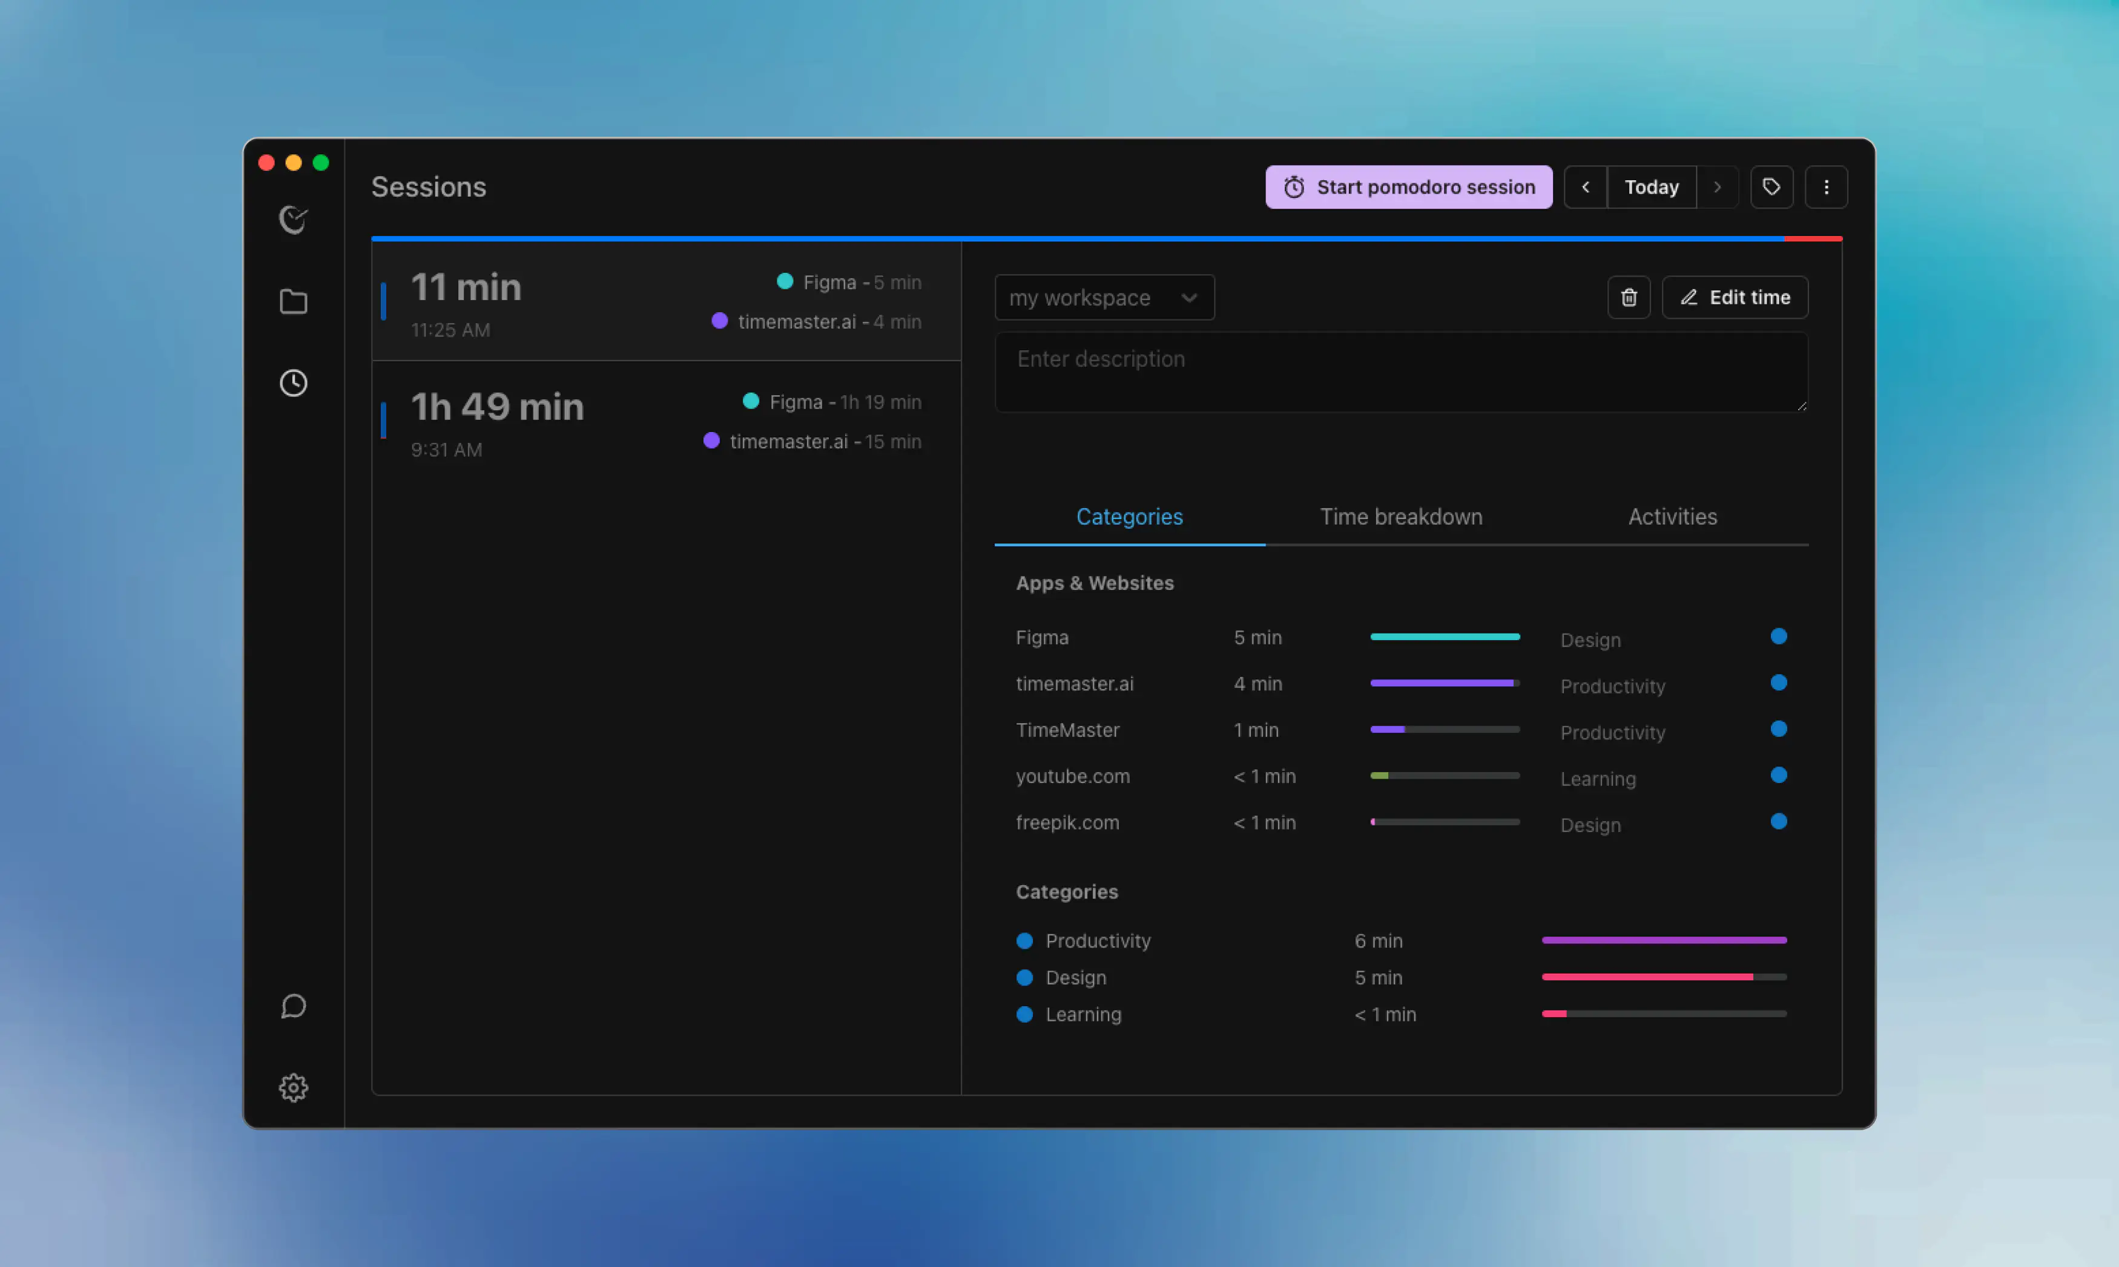Click the Productivity category color dot
The width and height of the screenshot is (2119, 1267).
point(1024,940)
